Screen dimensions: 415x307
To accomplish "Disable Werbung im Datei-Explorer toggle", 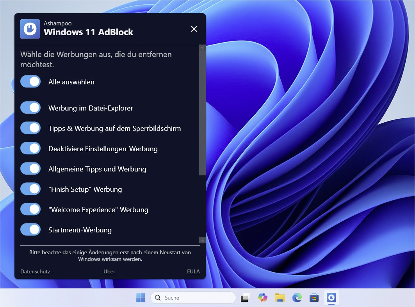I will point(30,108).
